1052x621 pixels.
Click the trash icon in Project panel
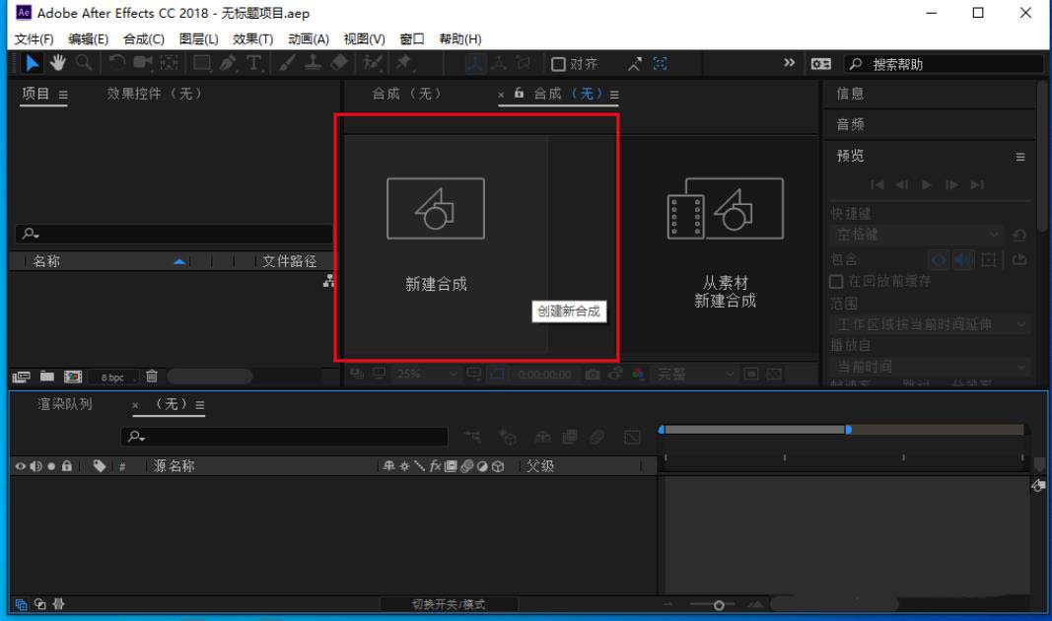(x=152, y=376)
